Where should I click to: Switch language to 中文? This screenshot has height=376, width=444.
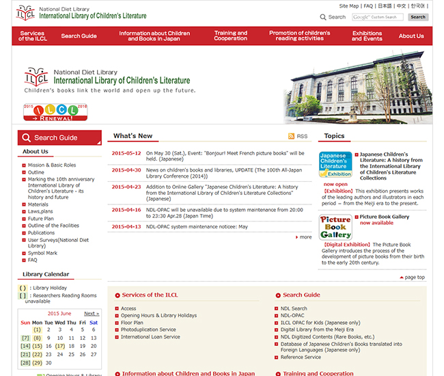click(x=401, y=6)
